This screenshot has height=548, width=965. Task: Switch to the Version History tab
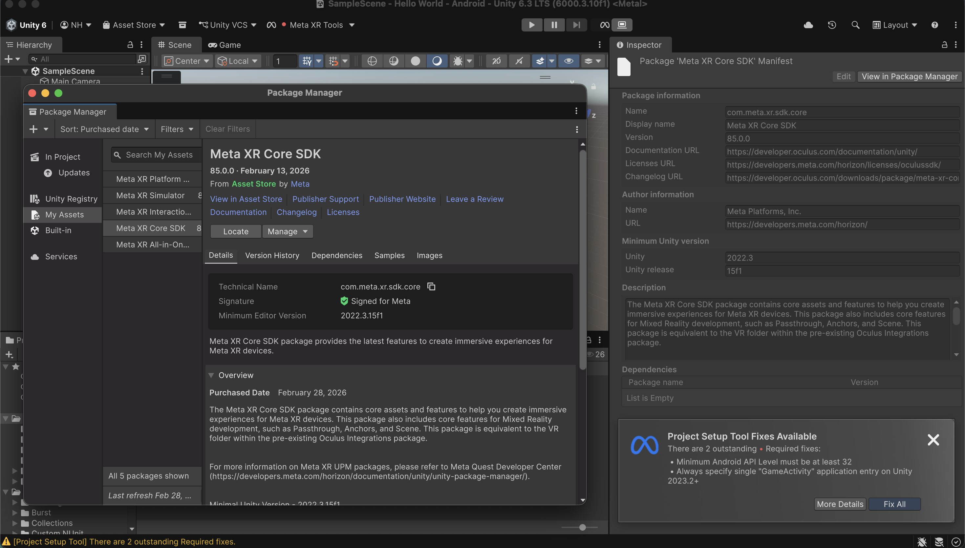pos(272,255)
